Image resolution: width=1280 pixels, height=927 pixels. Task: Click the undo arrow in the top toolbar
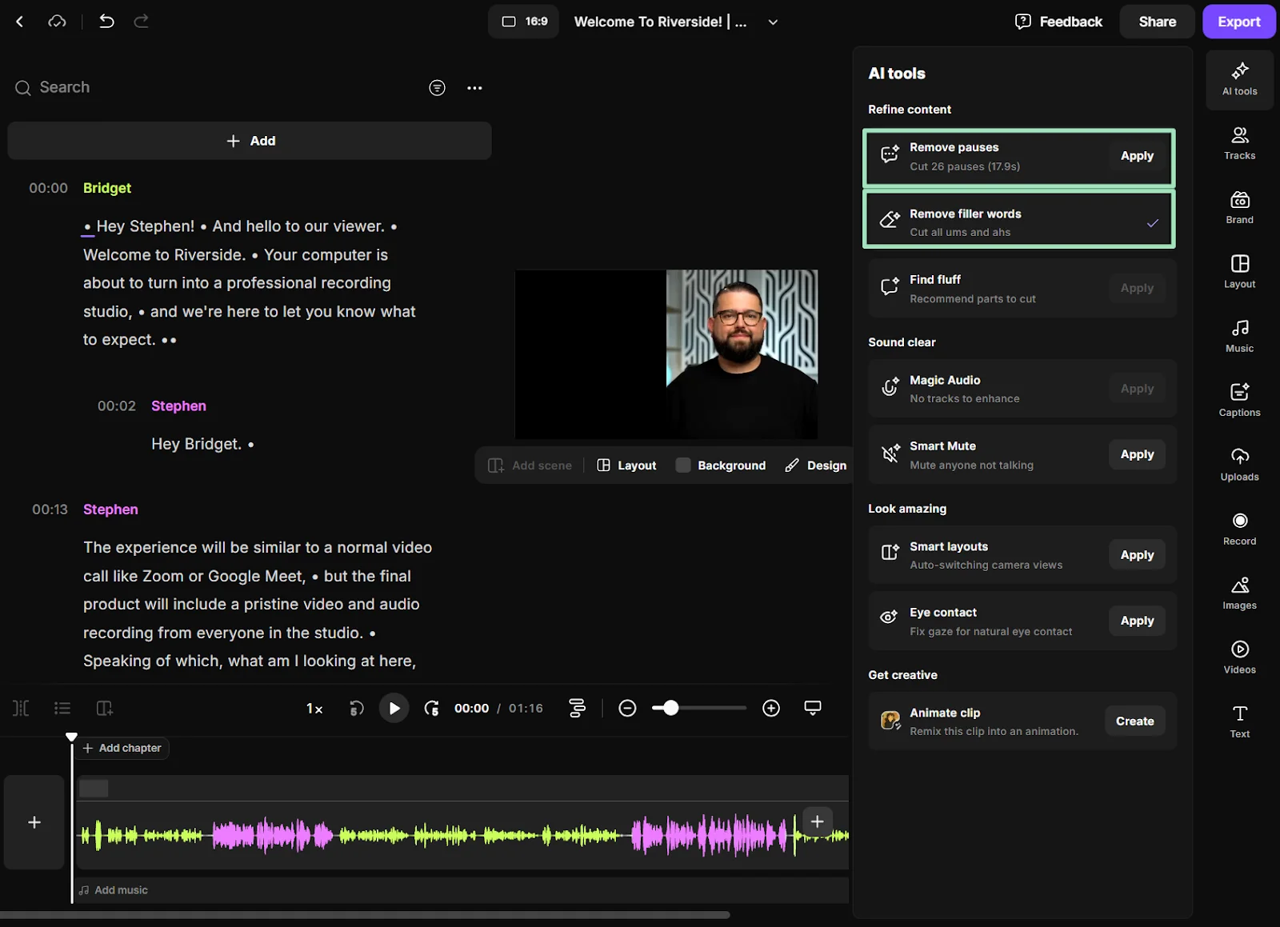(106, 22)
